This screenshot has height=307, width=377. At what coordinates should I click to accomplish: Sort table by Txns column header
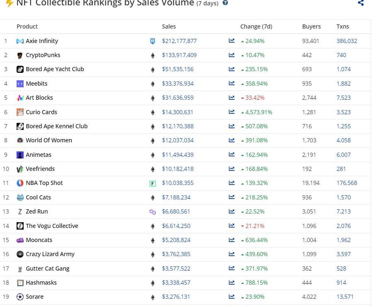(343, 26)
